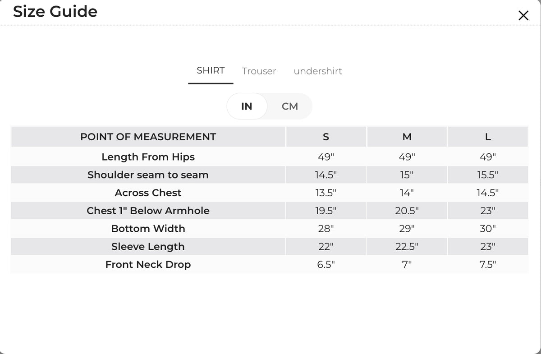Click the 20.5" medium chest value
Viewport: 541px width, 354px height.
tap(407, 211)
